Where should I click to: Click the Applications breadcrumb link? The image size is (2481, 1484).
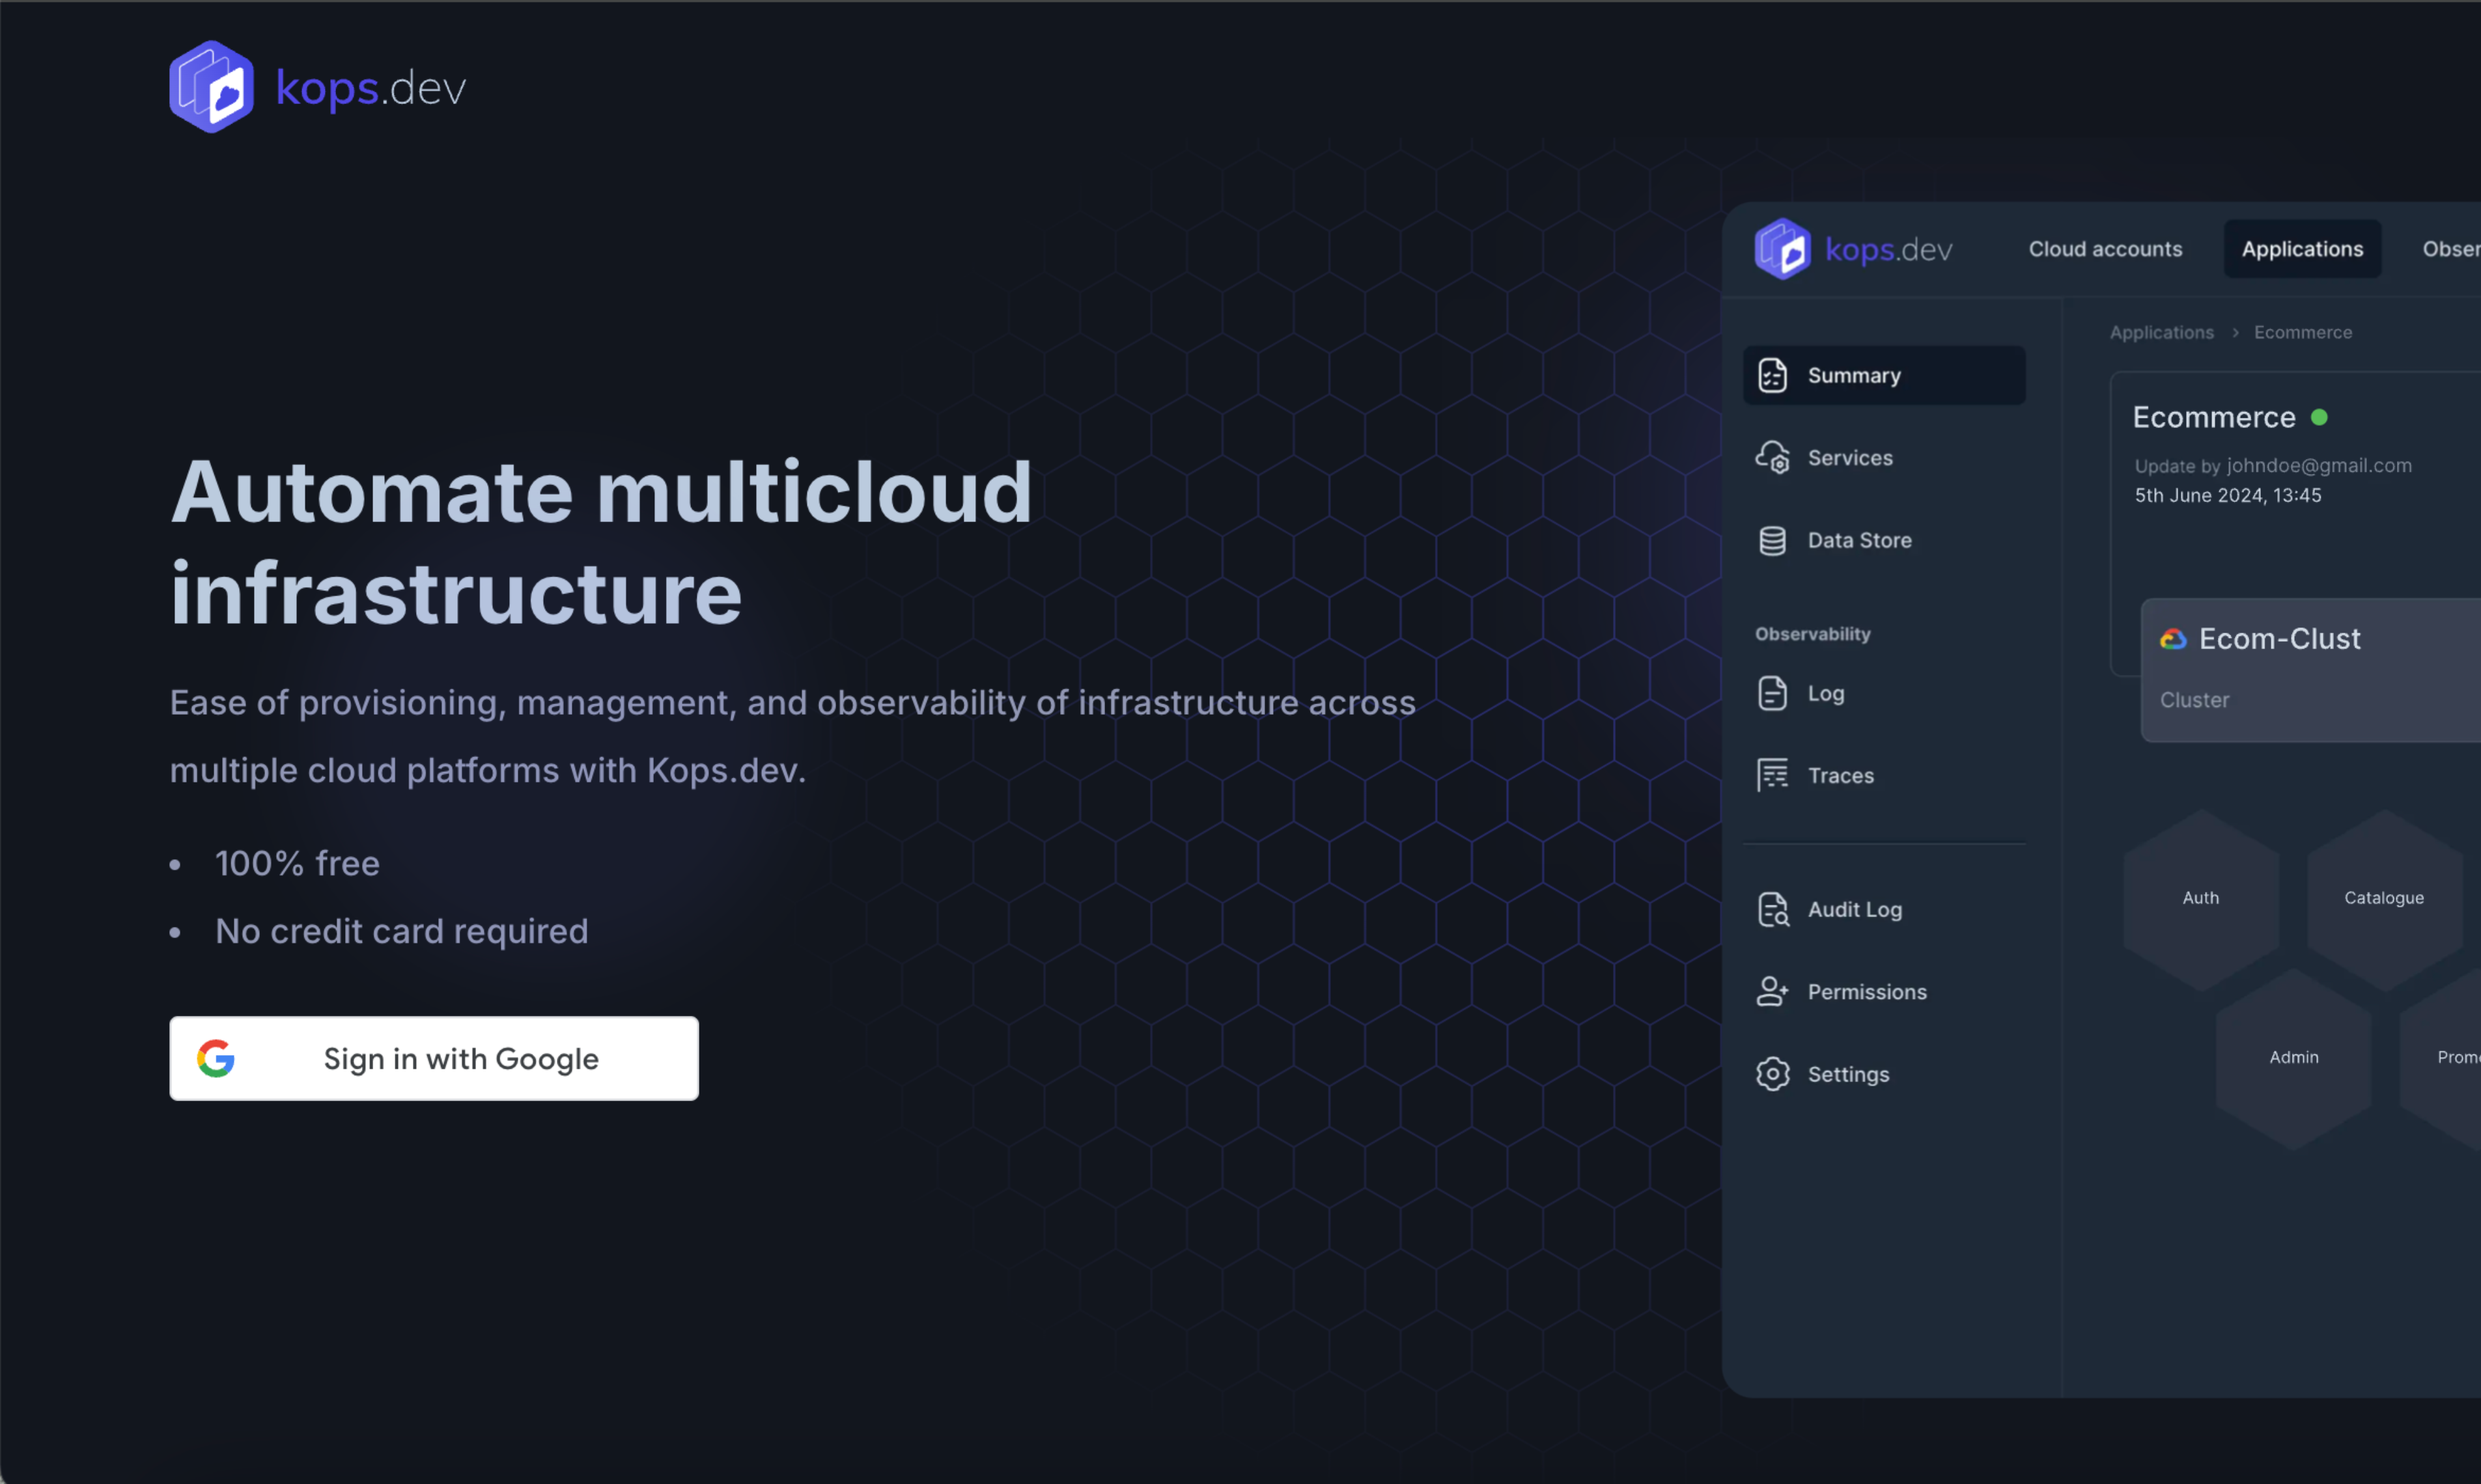(x=2161, y=332)
